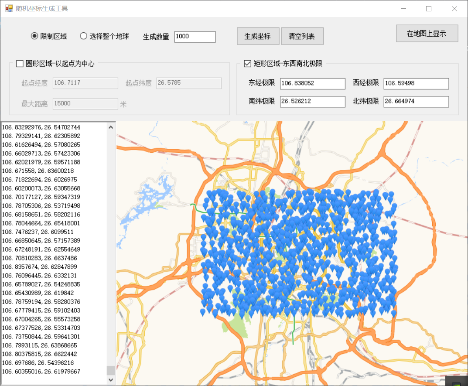
Task: Select the list entry 106.7476237,26.6099511
Action: pyautogui.click(x=38, y=232)
